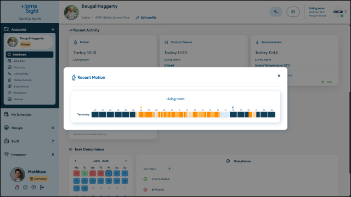Open settings gear icon under Mathhew
This screenshot has height=197, width=351.
(25, 187)
